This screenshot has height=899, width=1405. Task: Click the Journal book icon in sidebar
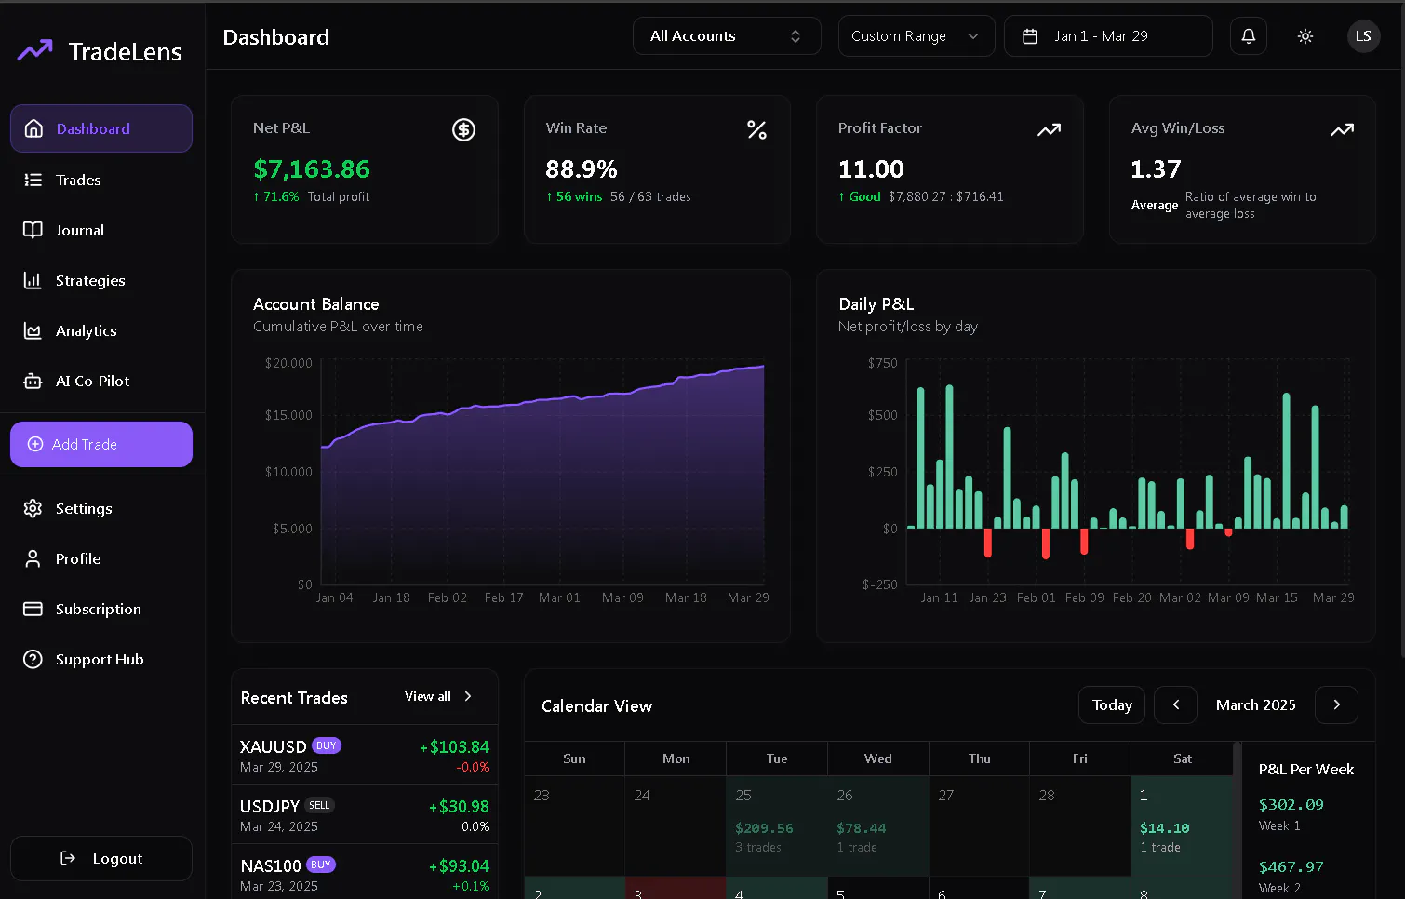(x=33, y=230)
